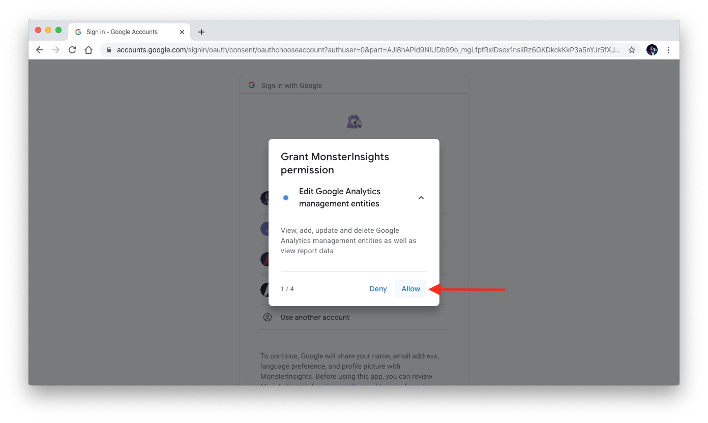Click the blue dot beside Edit Google Analytics

click(286, 198)
